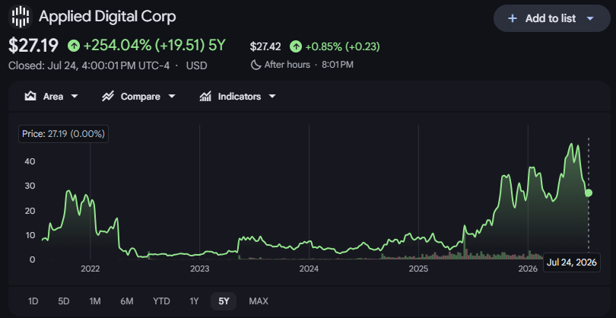Click the plus icon in Add to list
Viewport: 616px width, 318px height.
click(513, 18)
